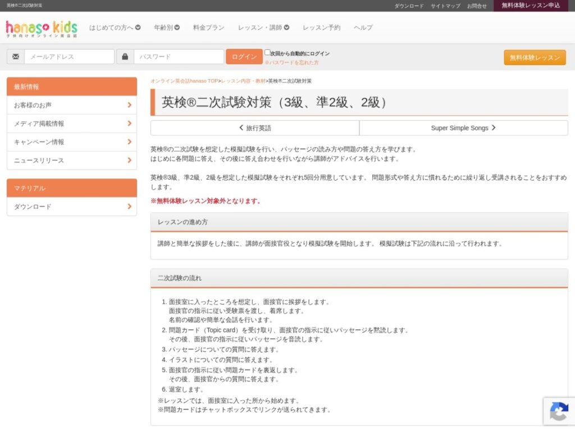This screenshot has width=575, height=431.
Task: Expand the レッスン・講師 dropdown menu
Action: tap(263, 27)
